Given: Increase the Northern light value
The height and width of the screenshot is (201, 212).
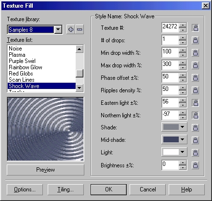Looking at the screenshot, I should 183,113.
